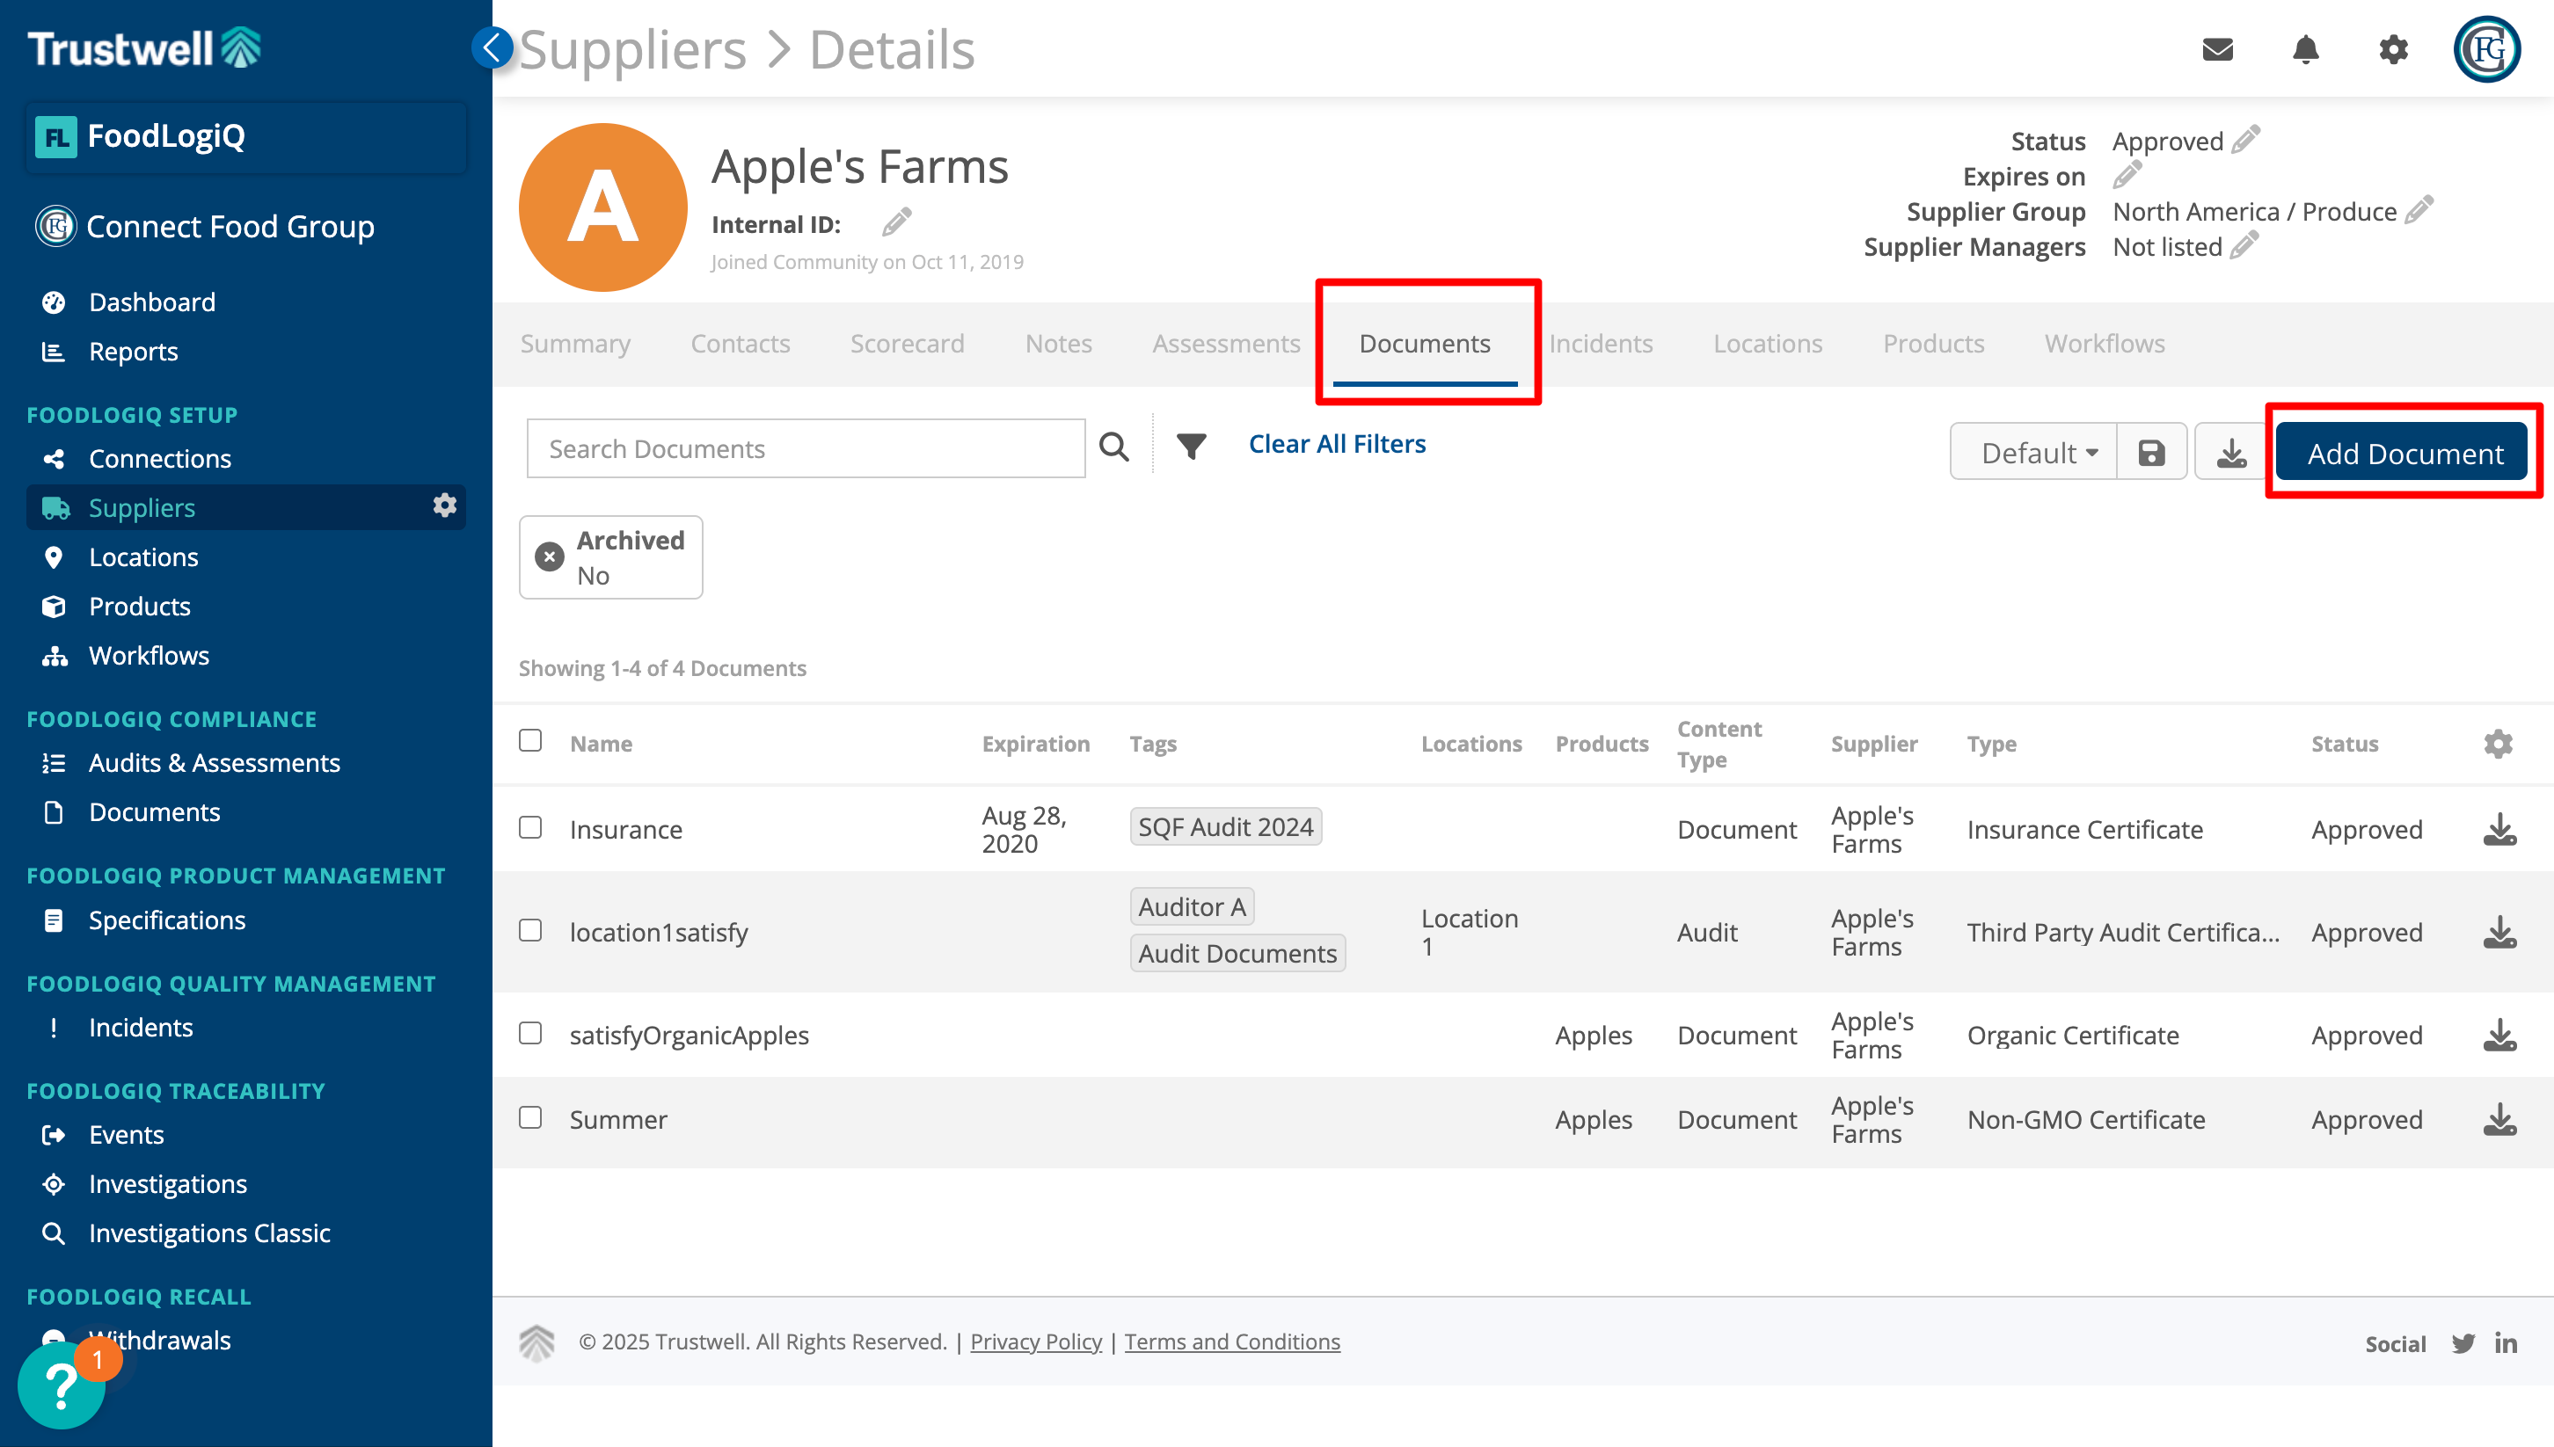The width and height of the screenshot is (2554, 1447).
Task: Open Reports in the sidebar
Action: (133, 352)
